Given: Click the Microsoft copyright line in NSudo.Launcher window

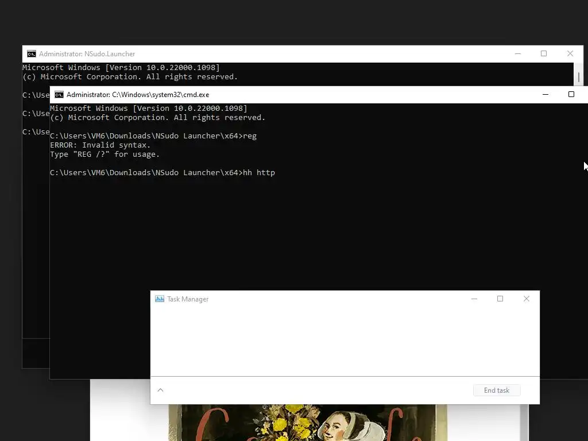Looking at the screenshot, I should click(130, 76).
